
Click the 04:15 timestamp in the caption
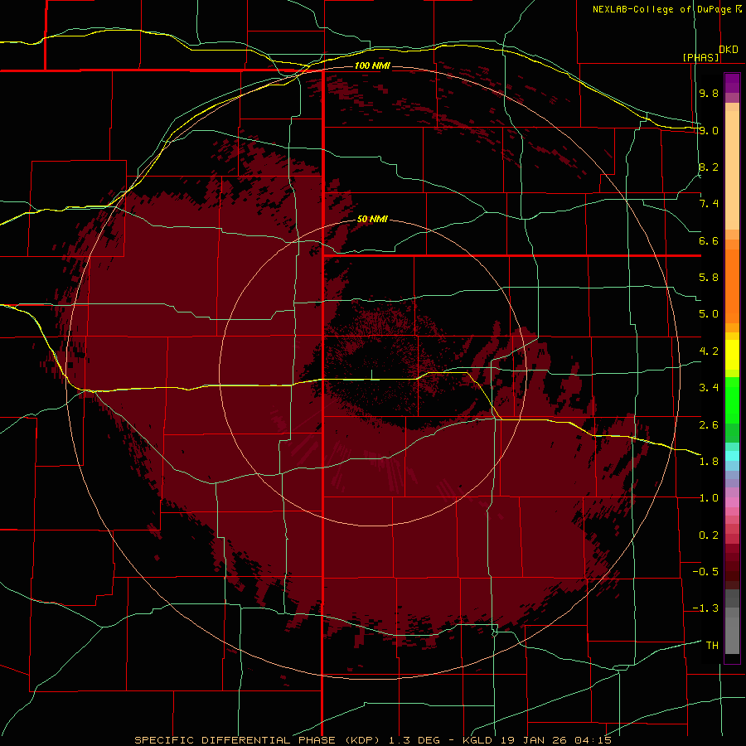tap(593, 740)
